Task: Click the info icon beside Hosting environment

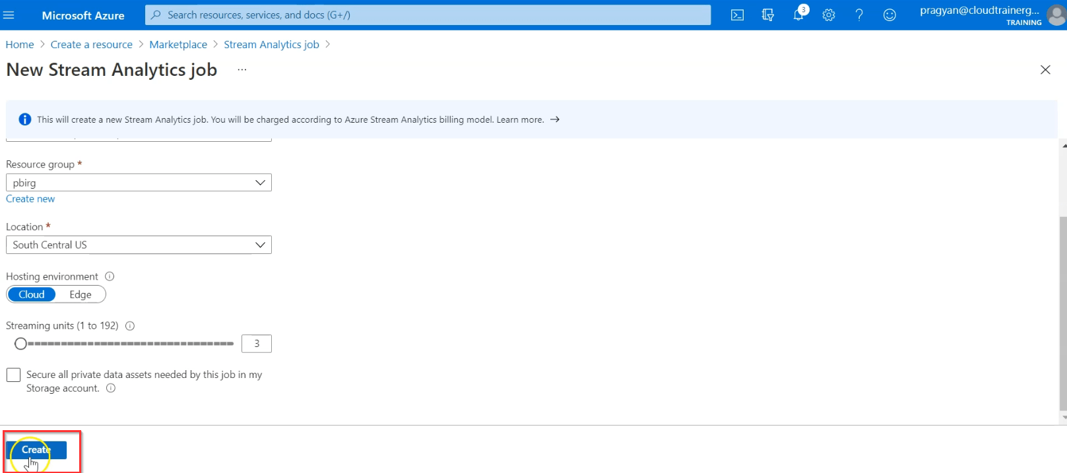Action: coord(110,276)
